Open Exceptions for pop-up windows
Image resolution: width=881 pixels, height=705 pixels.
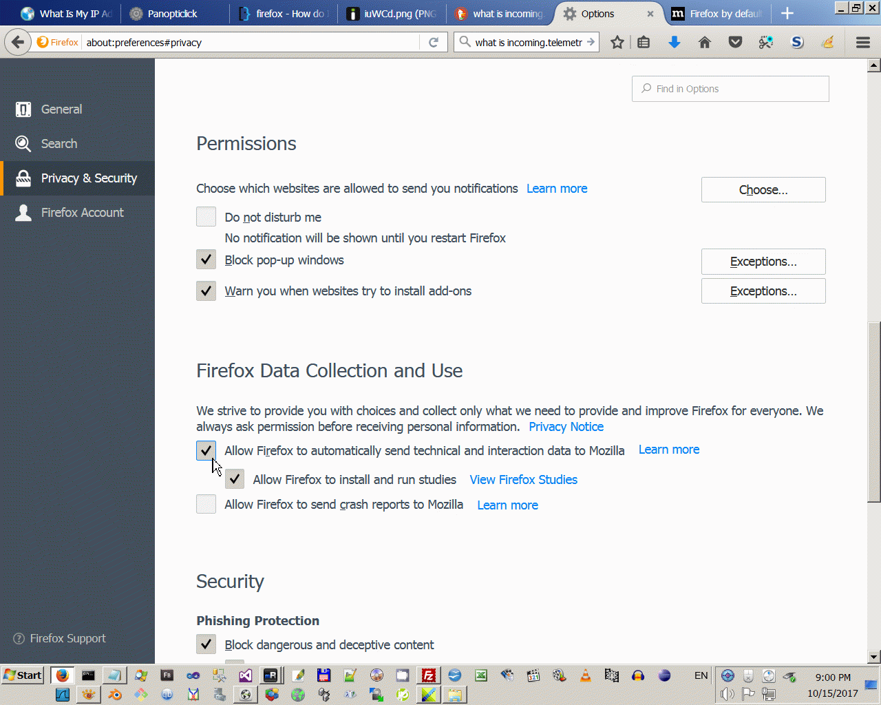763,262
